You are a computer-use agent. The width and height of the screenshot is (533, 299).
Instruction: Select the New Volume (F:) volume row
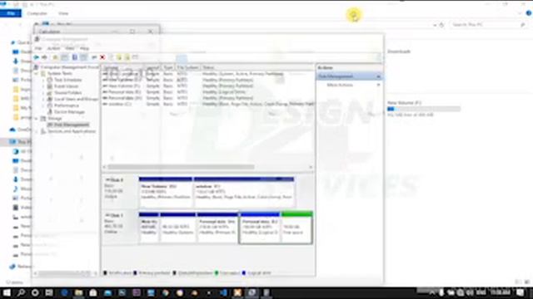point(208,86)
